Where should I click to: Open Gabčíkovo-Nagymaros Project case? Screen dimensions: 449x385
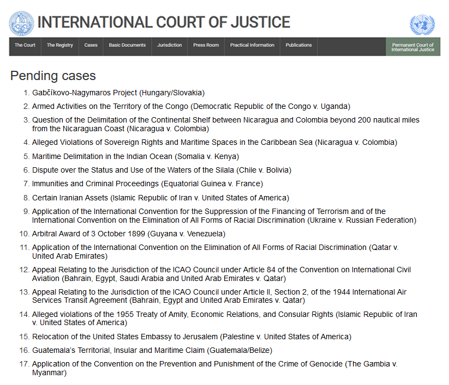click(118, 93)
